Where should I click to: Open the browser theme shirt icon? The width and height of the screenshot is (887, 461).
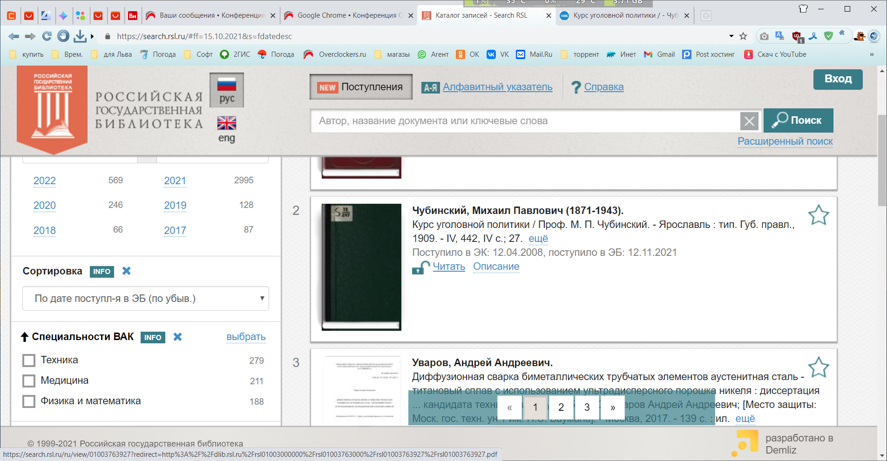coord(803,9)
